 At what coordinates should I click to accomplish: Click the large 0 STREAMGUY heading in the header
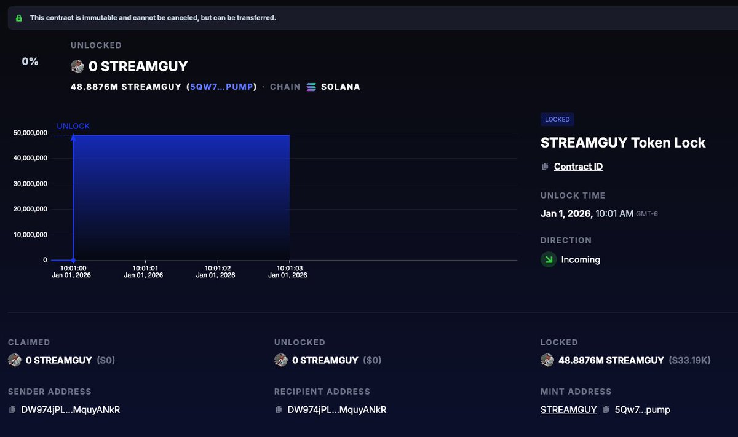[x=138, y=66]
